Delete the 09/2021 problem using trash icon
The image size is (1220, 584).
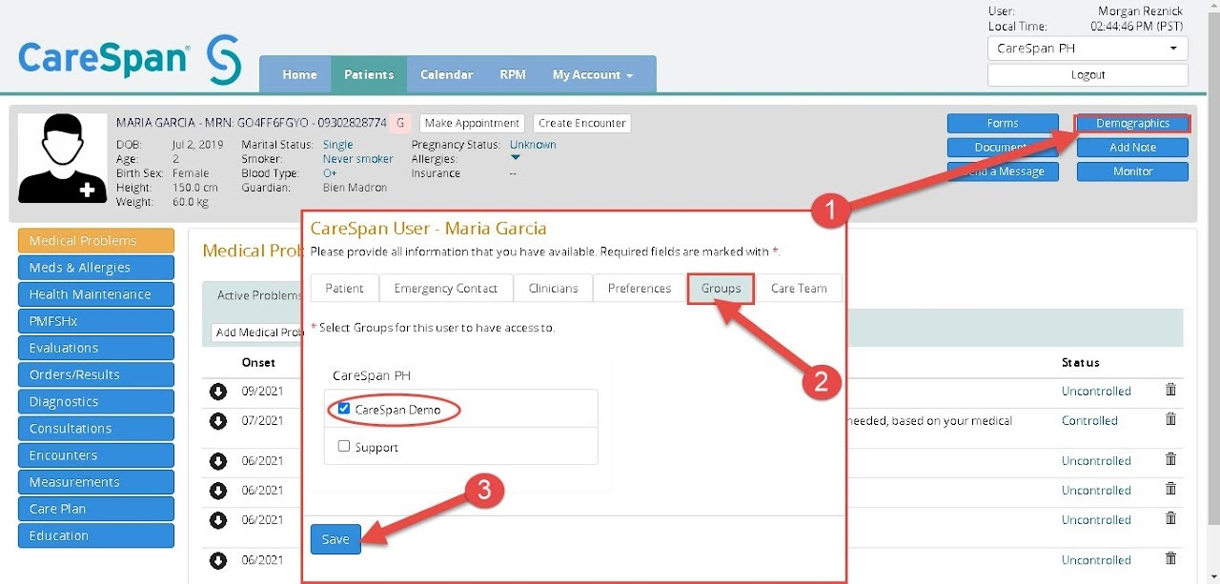tap(1171, 390)
